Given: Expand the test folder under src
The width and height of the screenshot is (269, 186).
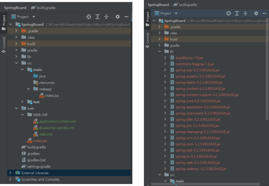Looking at the screenshot, I should coord(22,102).
